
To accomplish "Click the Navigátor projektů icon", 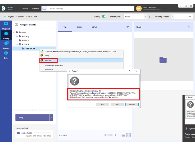I will pos(16,25).
